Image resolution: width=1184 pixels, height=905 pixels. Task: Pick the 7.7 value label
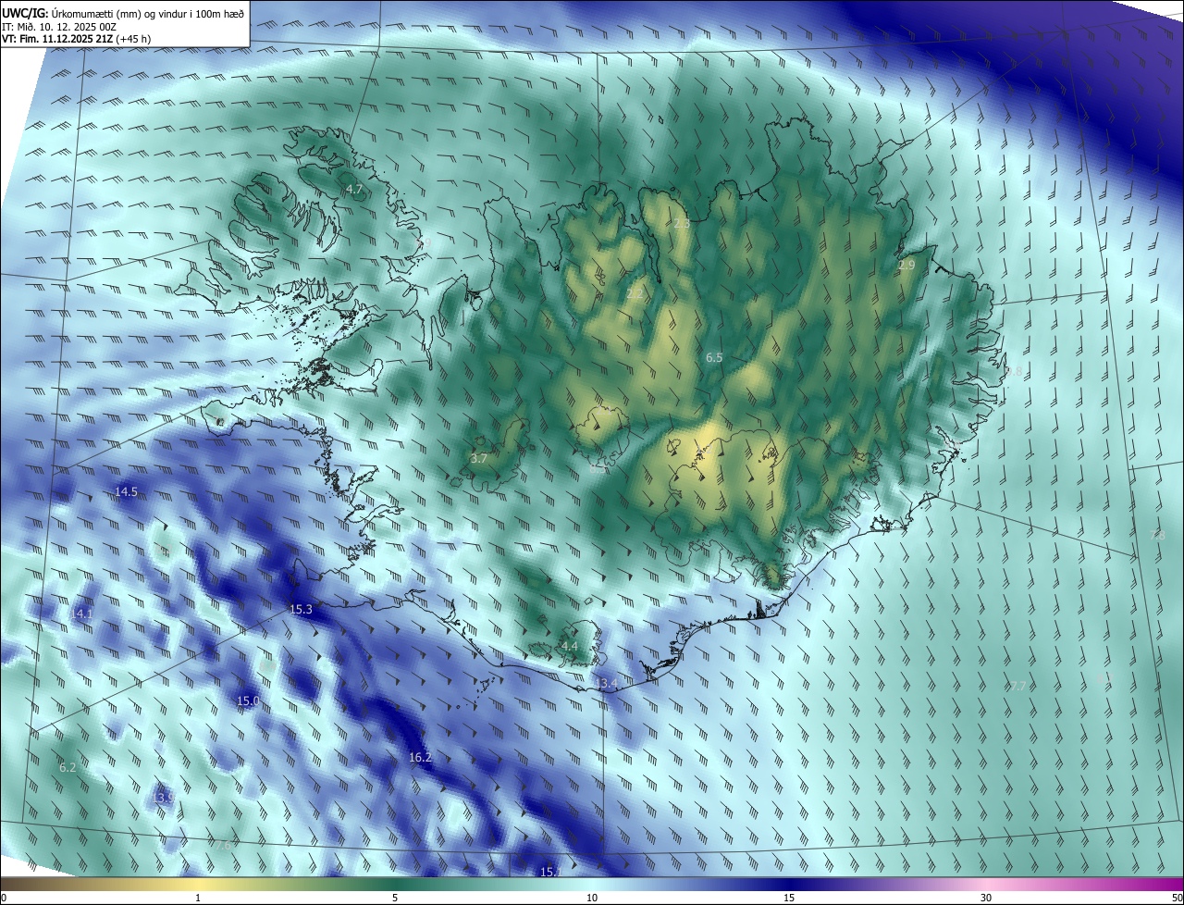point(1017,687)
